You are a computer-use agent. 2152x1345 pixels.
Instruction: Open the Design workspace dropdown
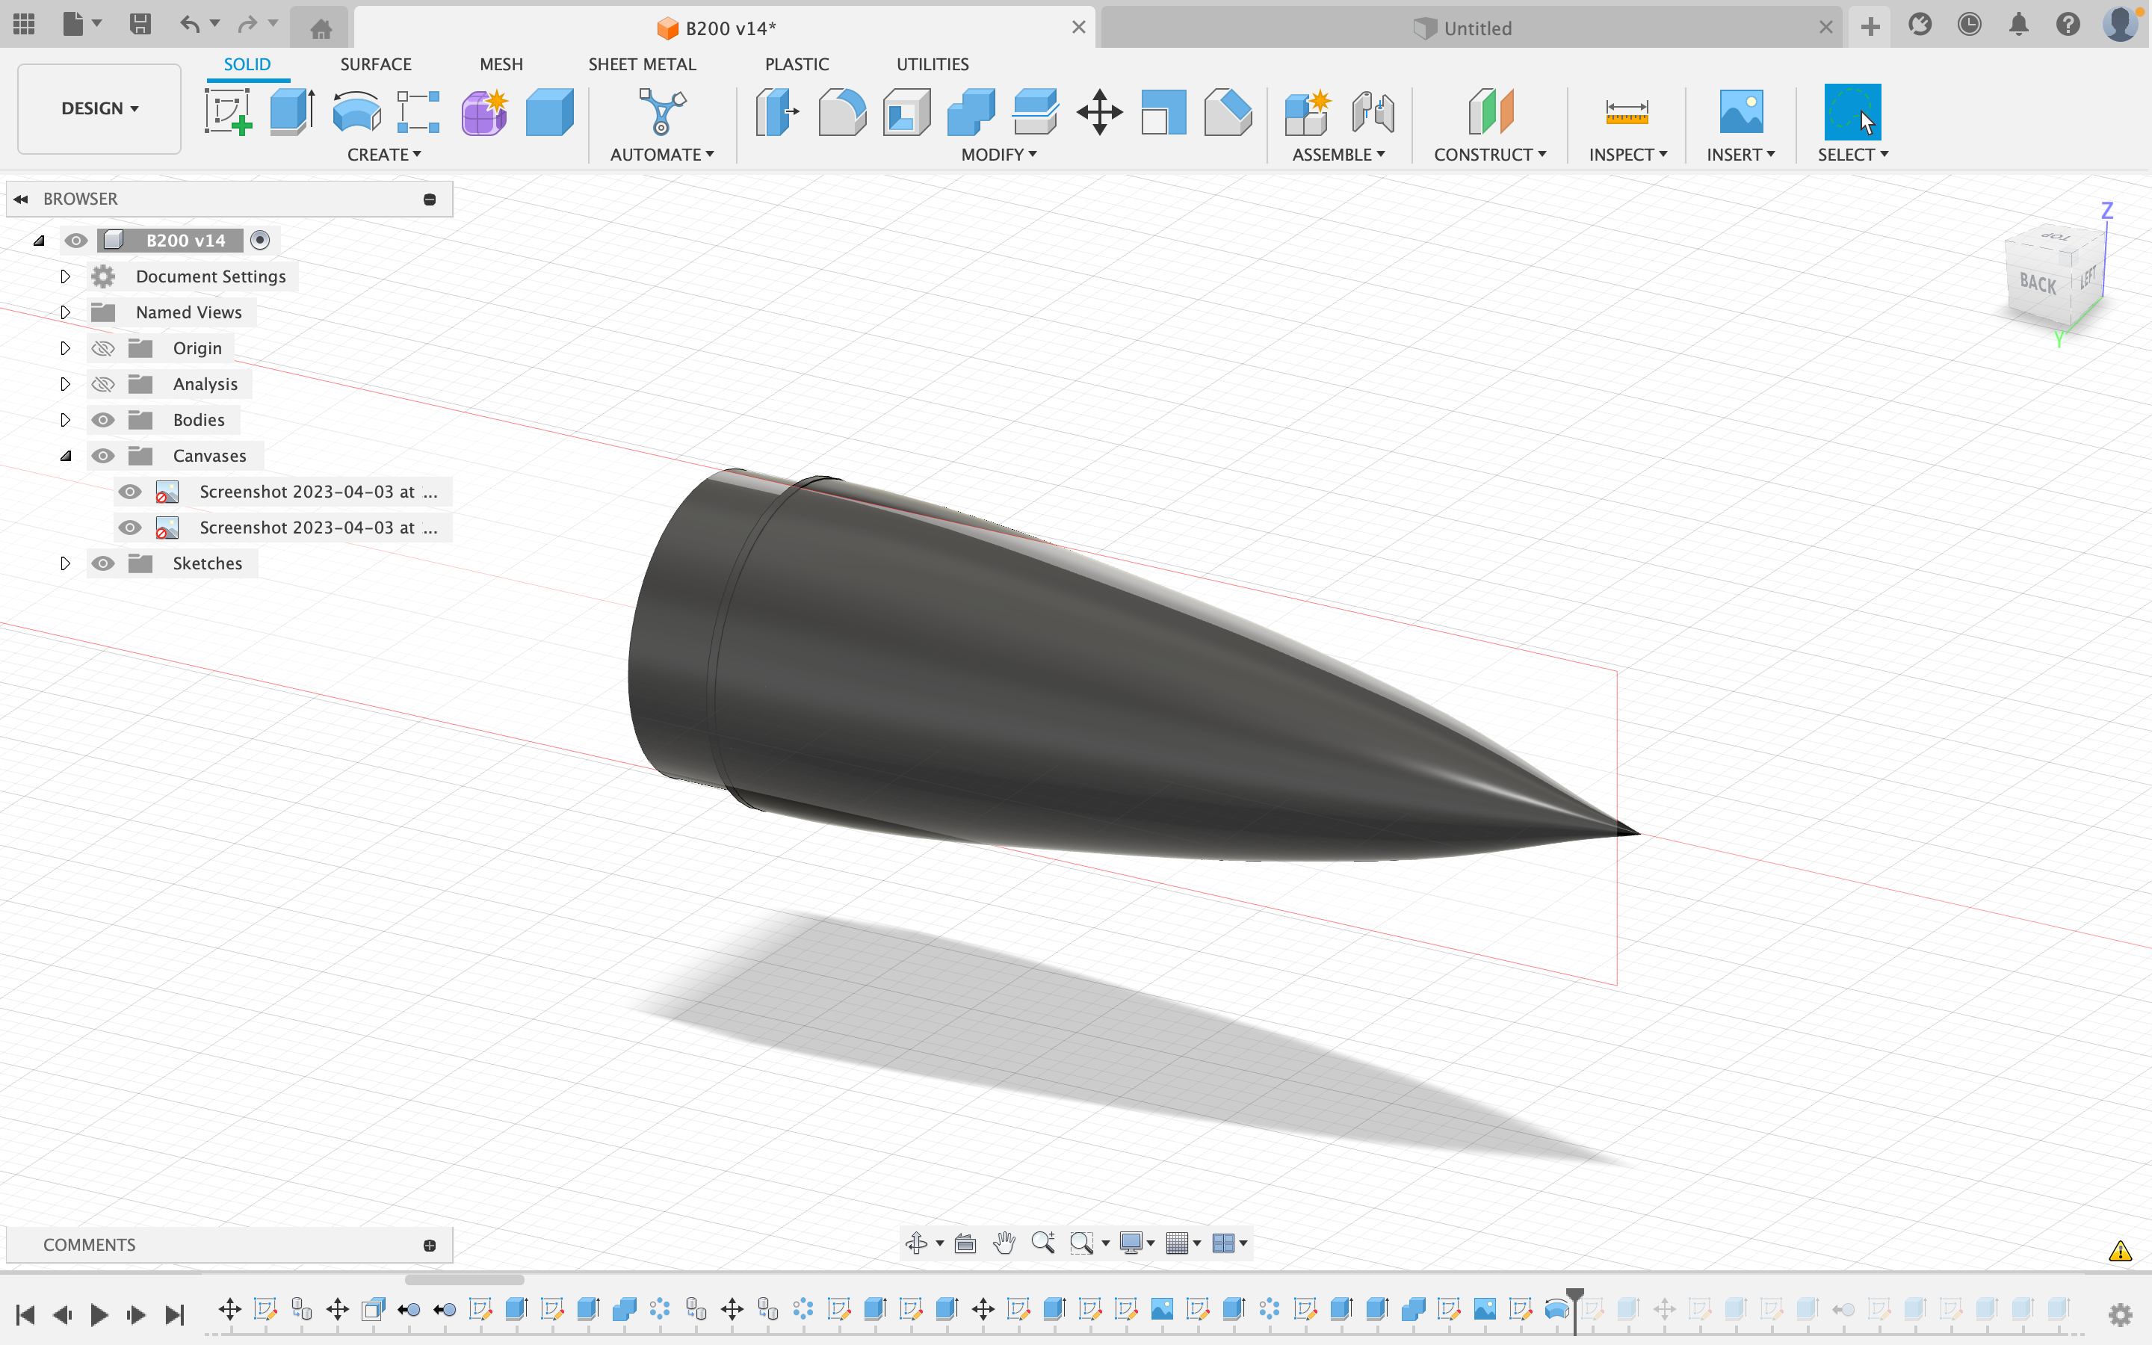coord(98,108)
